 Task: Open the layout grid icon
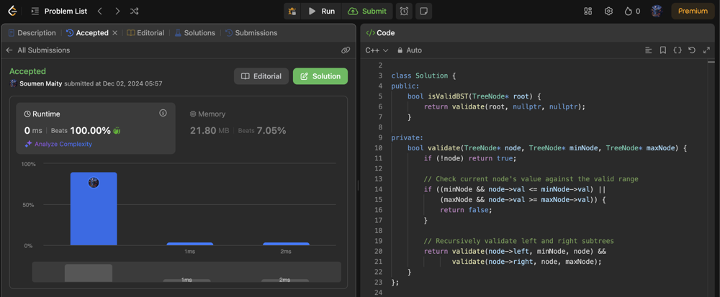(588, 11)
